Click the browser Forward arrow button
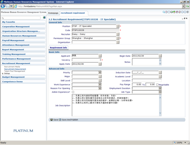 coord(8,6)
